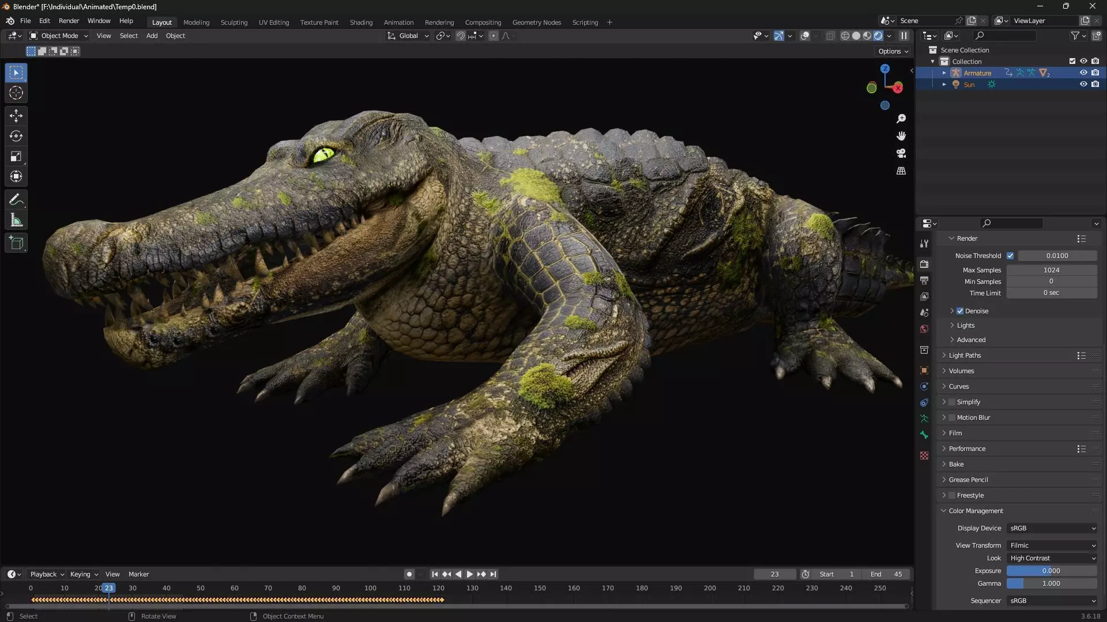Image resolution: width=1107 pixels, height=622 pixels.
Task: Open the Global transform orientation dropdown
Action: 408,36
